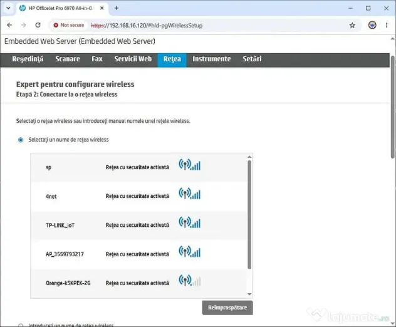Image resolution: width=396 pixels, height=327 pixels.
Task: Go back to the previous page
Action: pyautogui.click(x=9, y=25)
